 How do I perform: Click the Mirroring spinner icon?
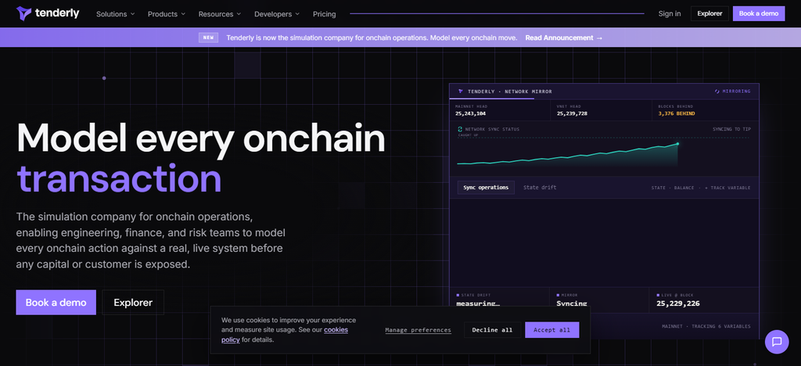pyautogui.click(x=717, y=91)
